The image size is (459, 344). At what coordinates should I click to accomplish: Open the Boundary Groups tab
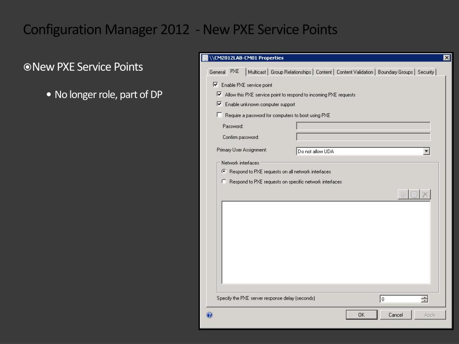395,72
